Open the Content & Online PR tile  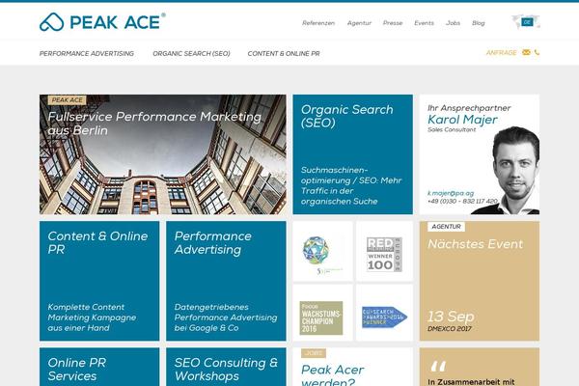tap(99, 281)
